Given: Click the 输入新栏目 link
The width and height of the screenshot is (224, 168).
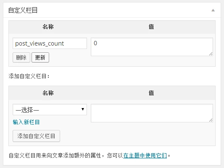Looking at the screenshot, I should (26, 122).
